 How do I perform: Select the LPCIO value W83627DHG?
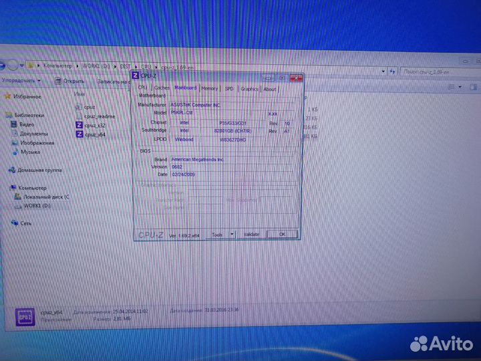[232, 140]
